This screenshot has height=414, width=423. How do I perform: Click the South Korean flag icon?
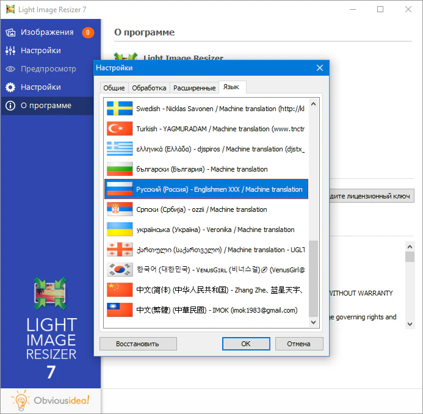click(x=120, y=270)
